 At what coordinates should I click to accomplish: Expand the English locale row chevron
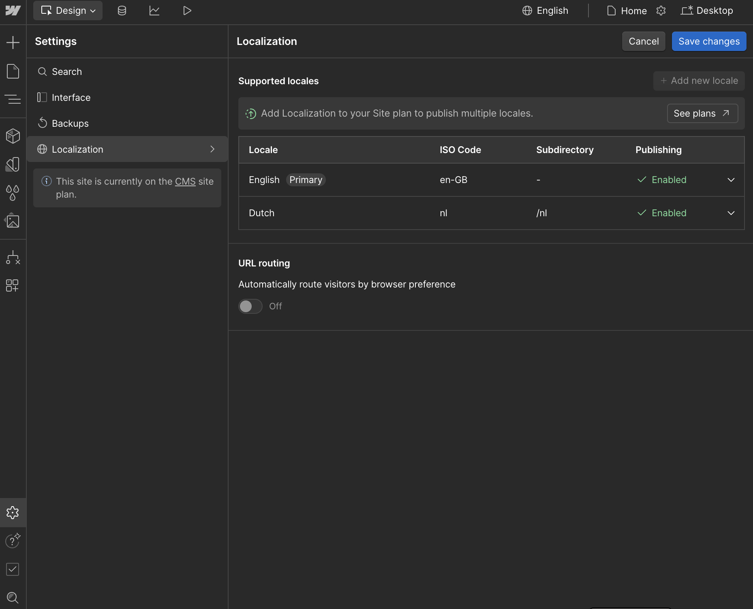pos(731,180)
